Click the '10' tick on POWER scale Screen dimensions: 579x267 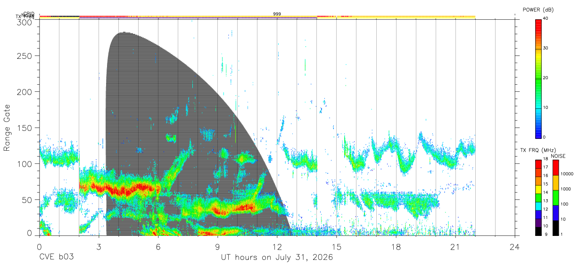pos(546,108)
